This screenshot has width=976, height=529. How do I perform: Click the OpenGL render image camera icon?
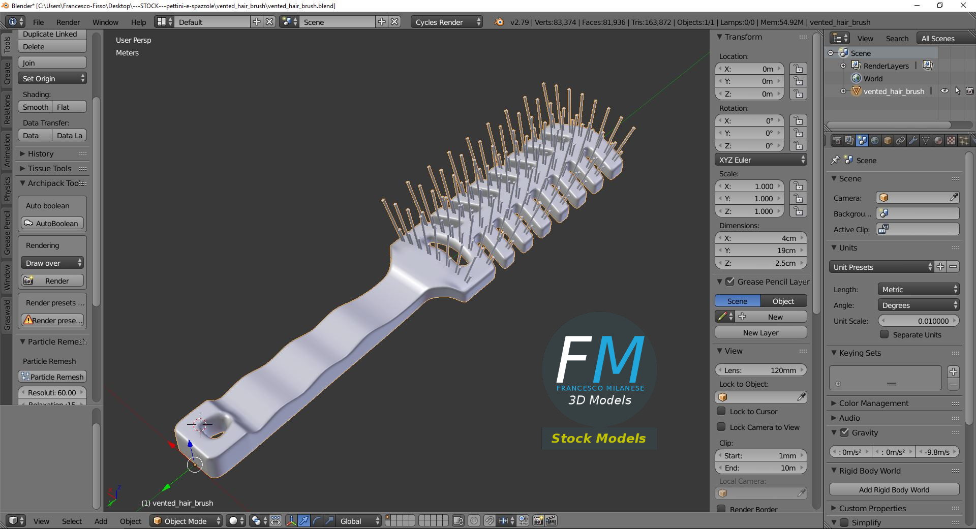[538, 521]
